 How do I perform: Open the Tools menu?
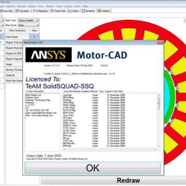pos(59,6)
